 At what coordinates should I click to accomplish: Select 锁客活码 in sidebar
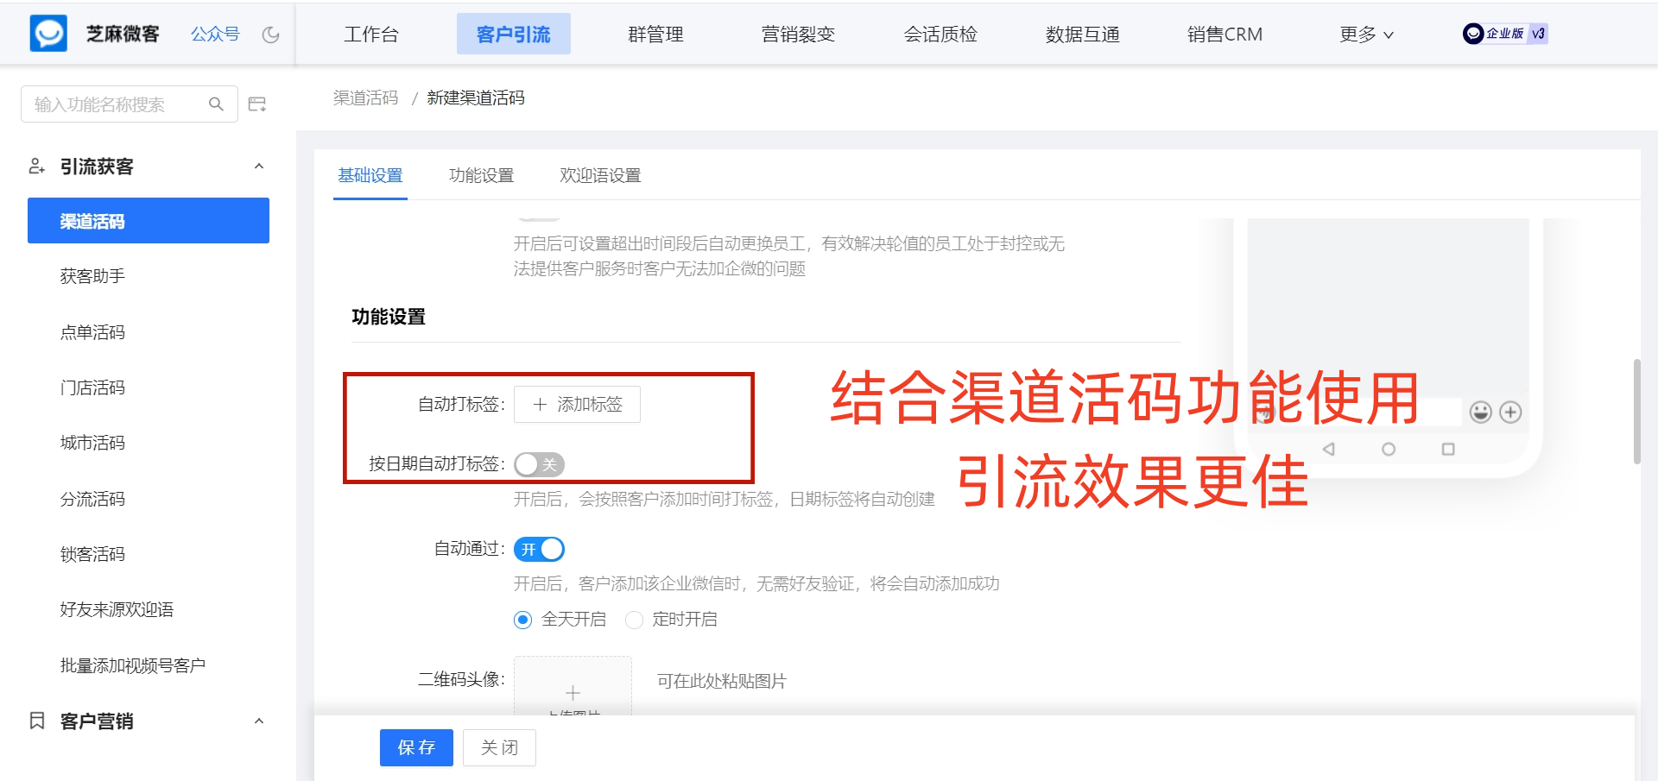pyautogui.click(x=92, y=554)
